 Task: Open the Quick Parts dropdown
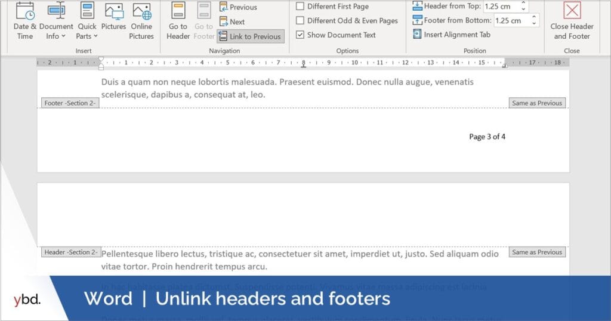(87, 21)
